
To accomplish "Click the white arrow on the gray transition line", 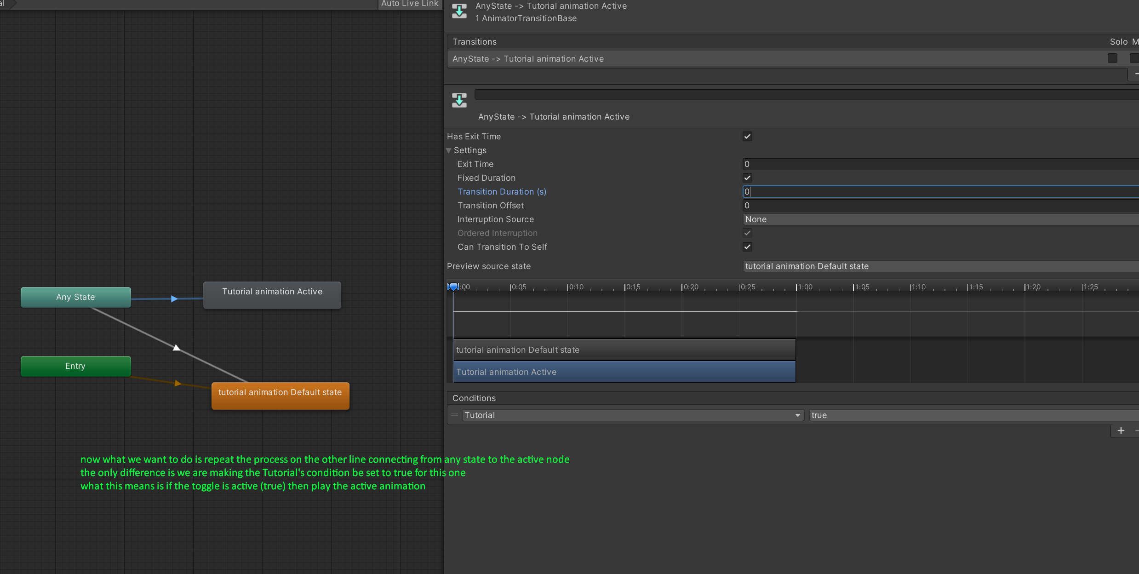I will (176, 348).
